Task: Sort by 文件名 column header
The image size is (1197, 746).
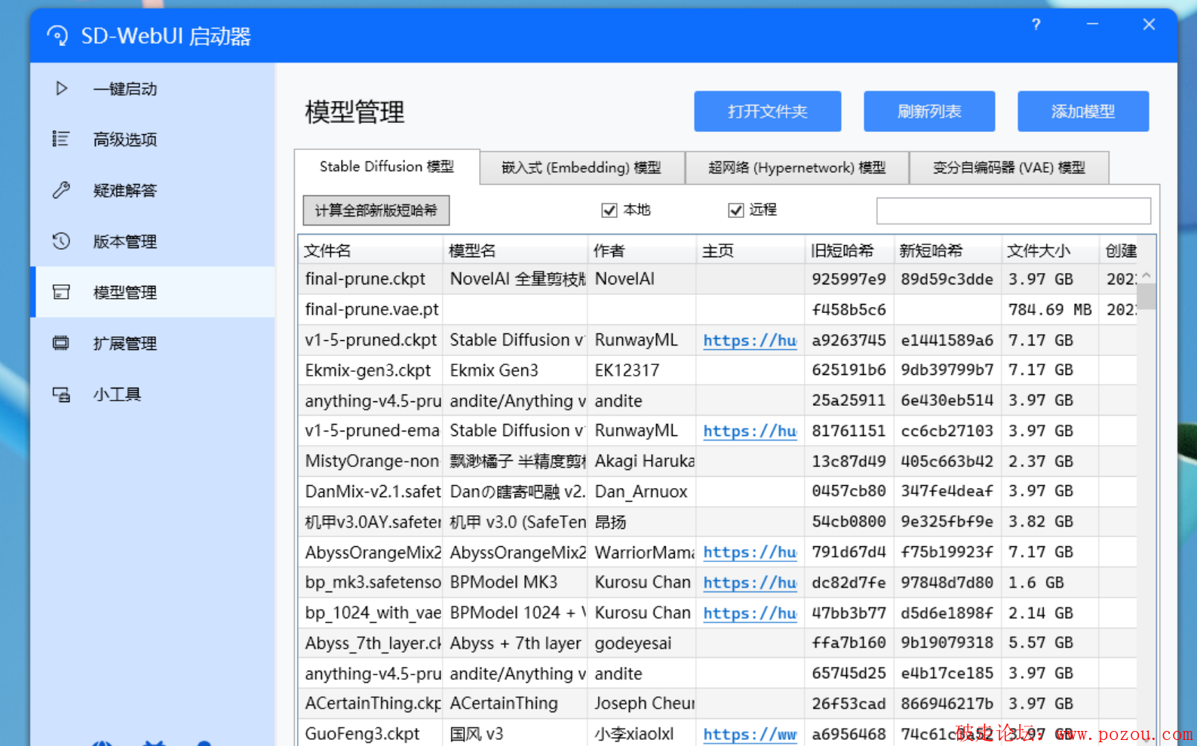Action: pos(370,250)
